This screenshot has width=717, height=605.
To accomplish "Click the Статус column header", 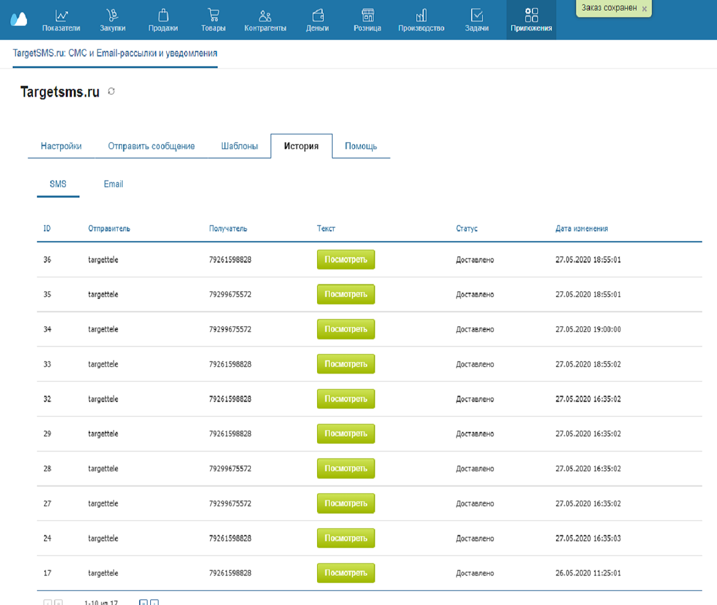I will [x=466, y=228].
